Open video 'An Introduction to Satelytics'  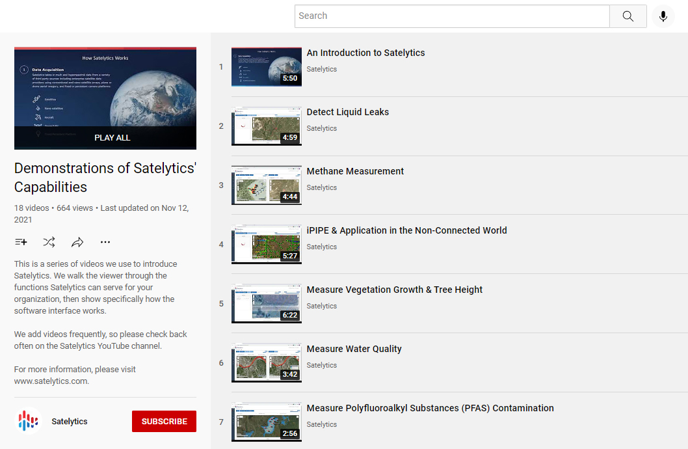coord(365,53)
